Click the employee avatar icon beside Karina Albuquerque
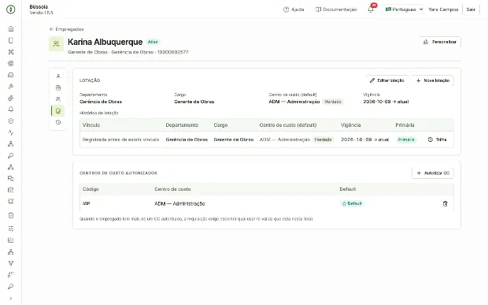This screenshot has width=488, height=305. [x=57, y=43]
